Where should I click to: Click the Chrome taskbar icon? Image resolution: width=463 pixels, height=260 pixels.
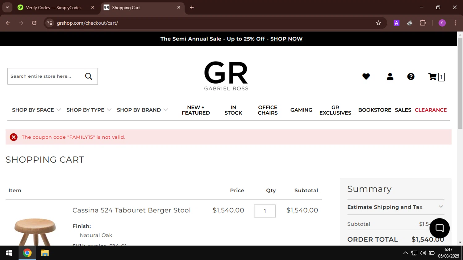coord(27,253)
